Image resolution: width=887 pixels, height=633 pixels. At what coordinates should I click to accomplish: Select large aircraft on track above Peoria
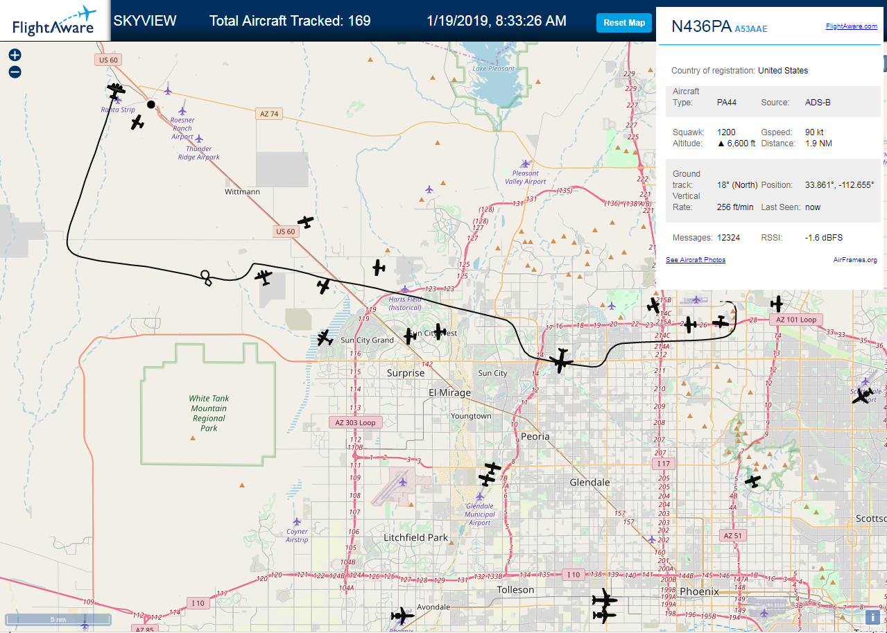560,361
